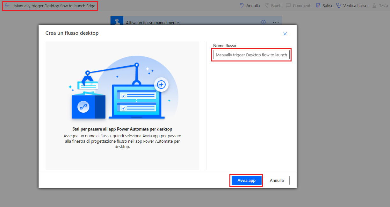
Task: Click the Nome flusso label
Action: 225,46
